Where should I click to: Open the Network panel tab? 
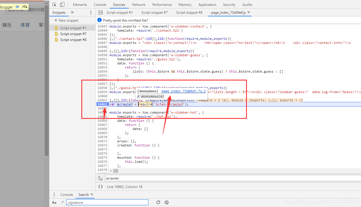[x=139, y=5]
